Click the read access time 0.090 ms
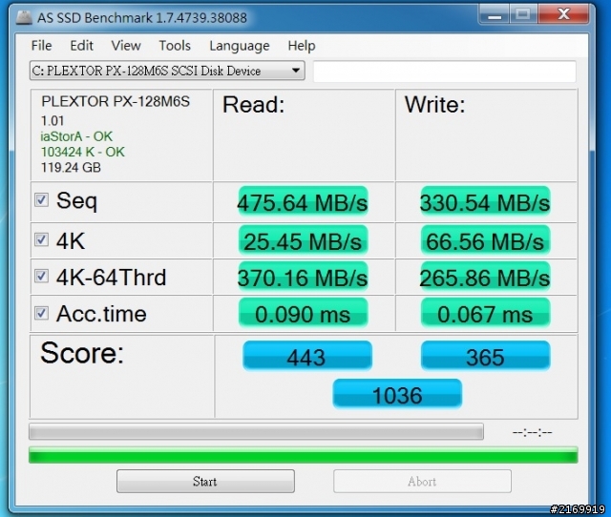The image size is (611, 517). 303,314
